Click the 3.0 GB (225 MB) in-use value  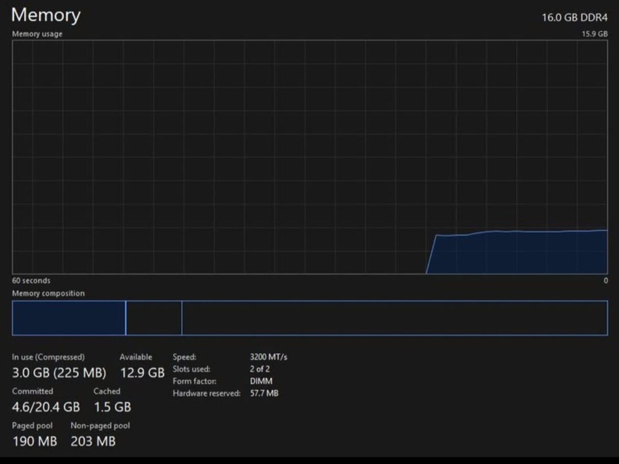[x=59, y=373]
